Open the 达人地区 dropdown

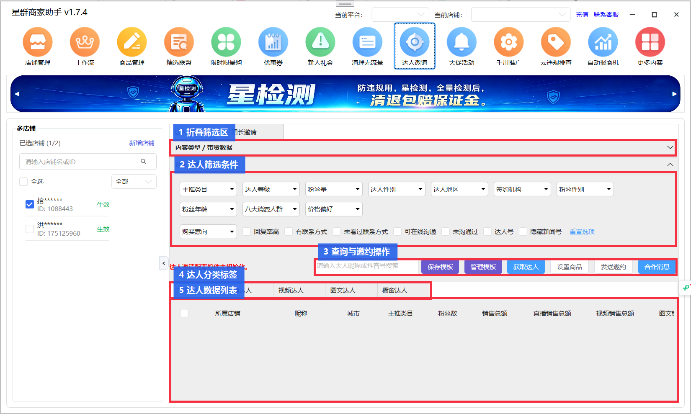click(459, 189)
